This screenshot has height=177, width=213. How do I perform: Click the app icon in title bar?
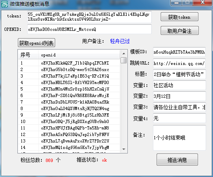(4, 4)
